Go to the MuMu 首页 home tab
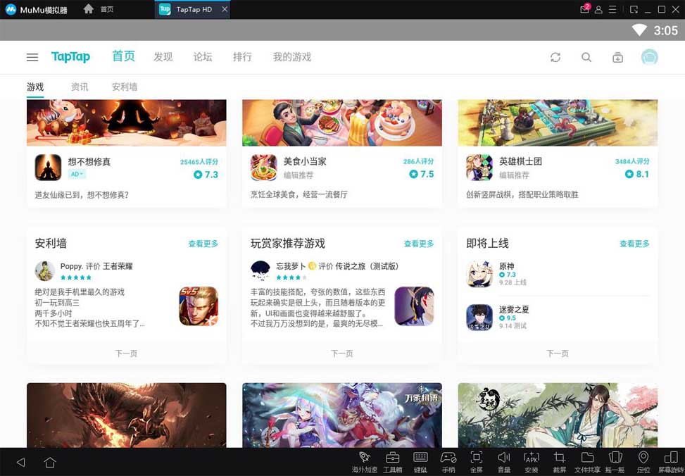 click(x=99, y=9)
